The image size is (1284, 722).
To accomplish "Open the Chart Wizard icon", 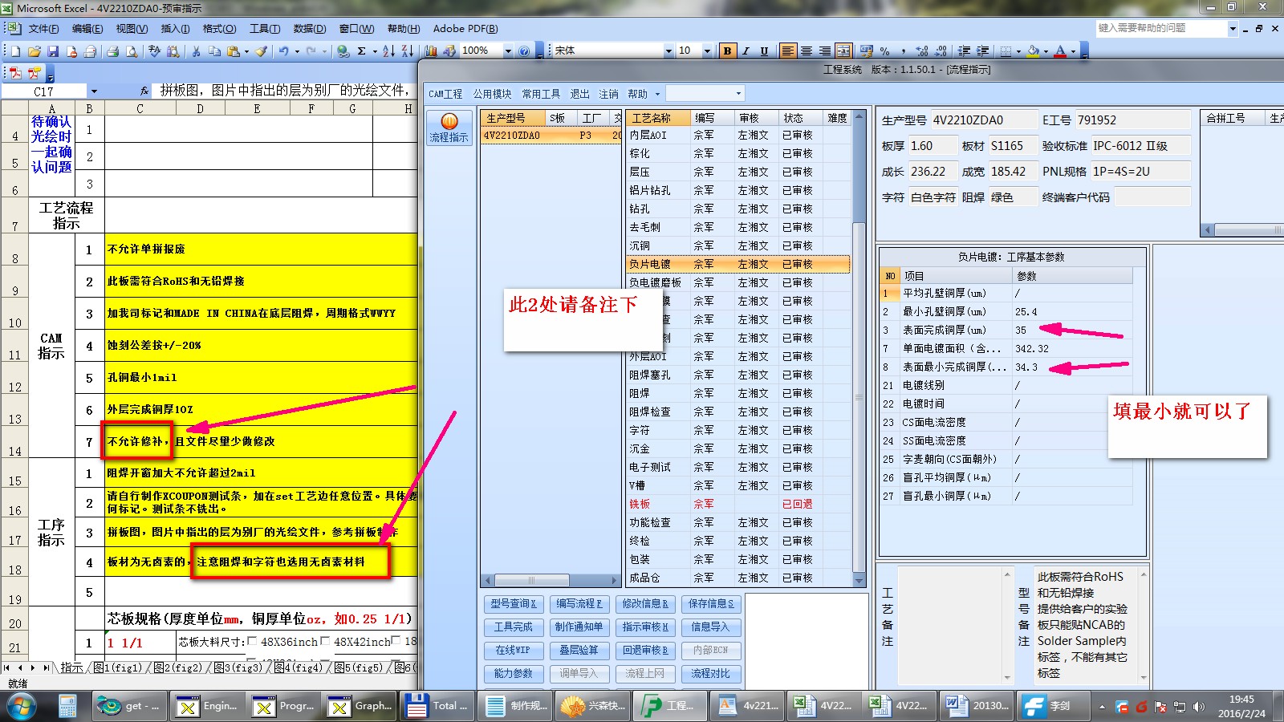I will [431, 51].
